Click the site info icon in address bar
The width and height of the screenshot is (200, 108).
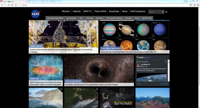click(x=16, y=5)
